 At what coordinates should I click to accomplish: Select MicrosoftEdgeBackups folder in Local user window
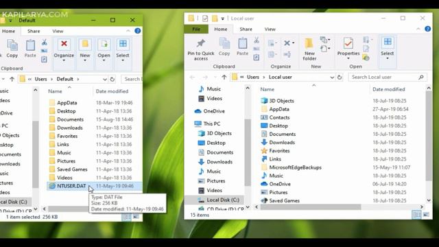(x=295, y=167)
